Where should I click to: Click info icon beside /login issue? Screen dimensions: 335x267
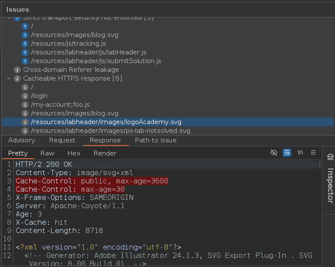pyautogui.click(x=25, y=96)
